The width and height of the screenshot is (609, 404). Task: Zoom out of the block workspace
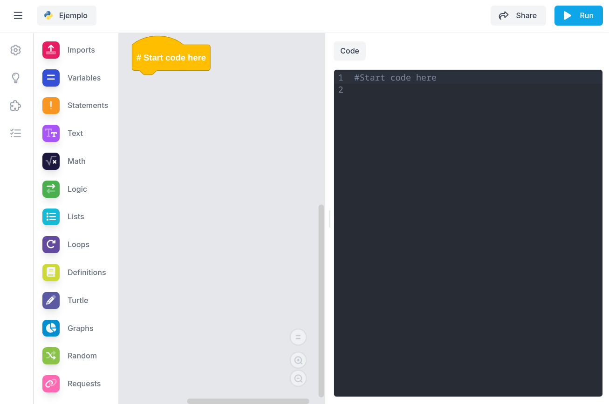(x=298, y=378)
